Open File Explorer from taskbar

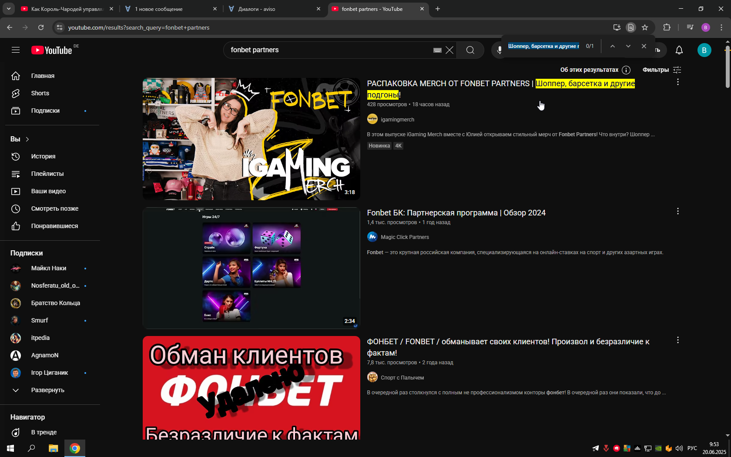pyautogui.click(x=53, y=448)
